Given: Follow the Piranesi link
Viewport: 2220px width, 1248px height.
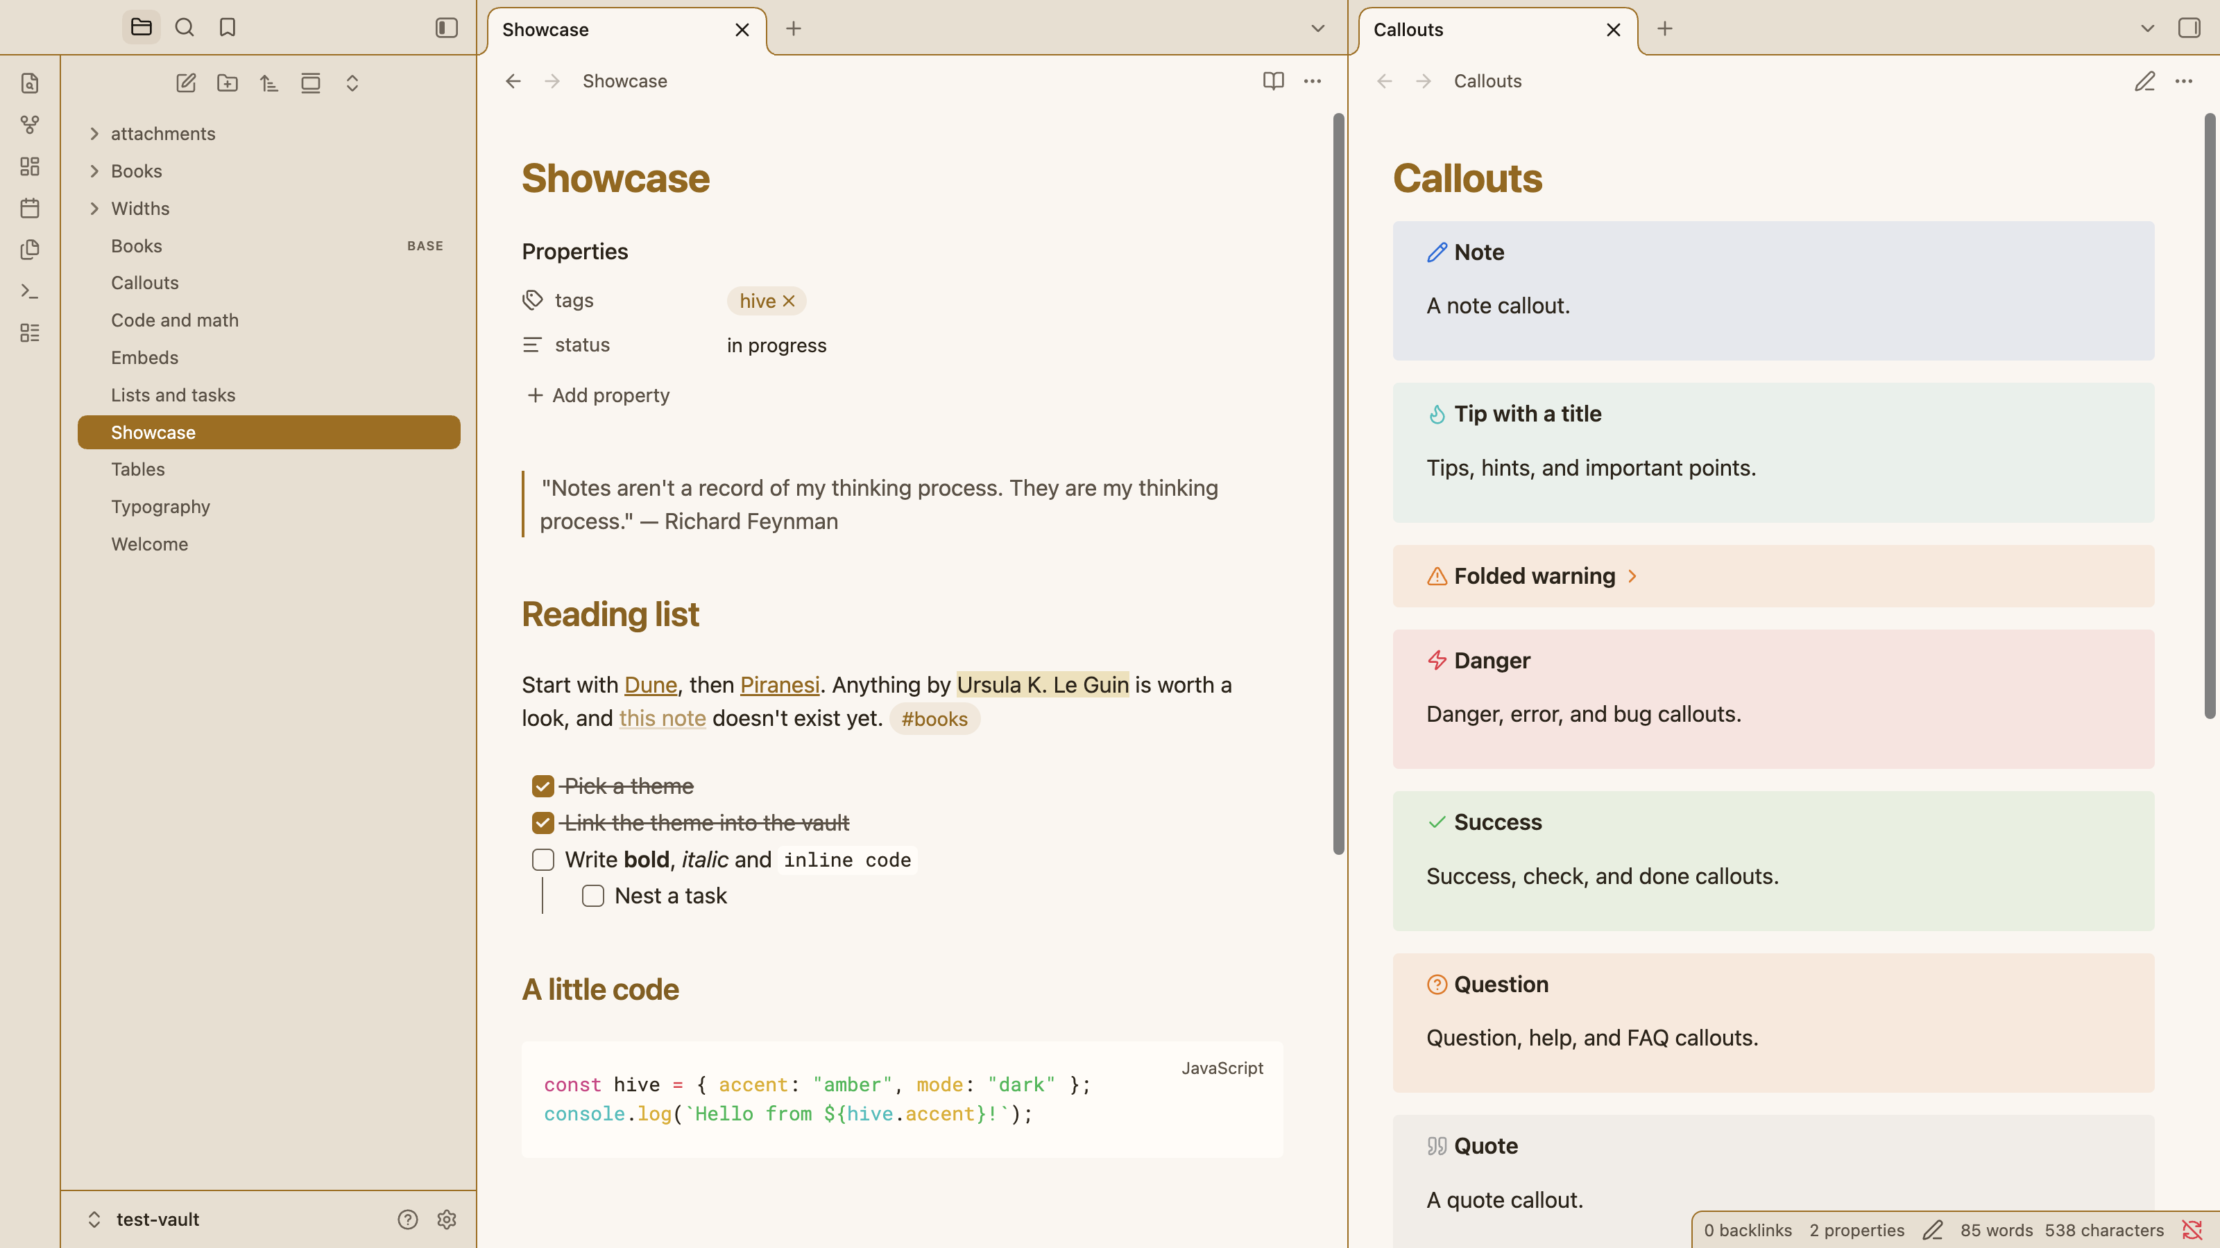Looking at the screenshot, I should coord(780,685).
